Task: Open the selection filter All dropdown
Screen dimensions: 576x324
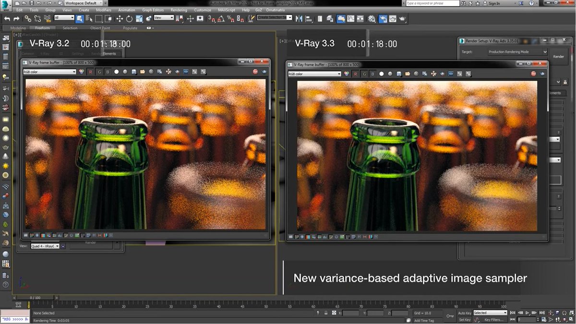Action: 64,17
